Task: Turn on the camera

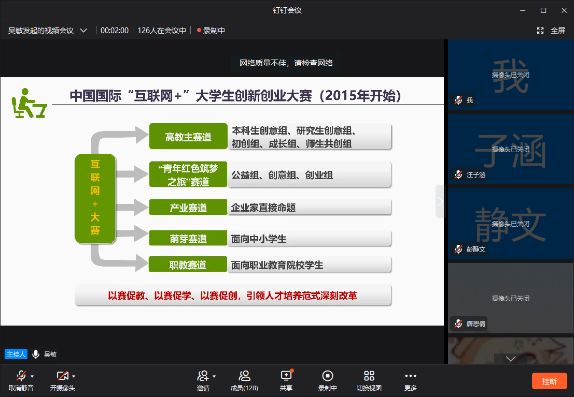Action: tap(62, 376)
